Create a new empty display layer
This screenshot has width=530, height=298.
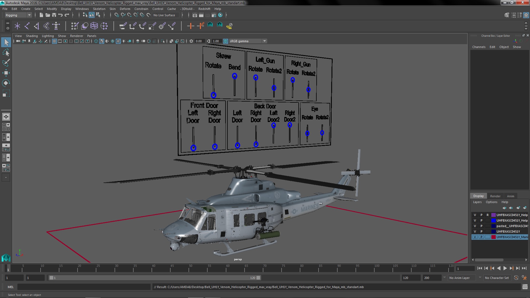point(518,208)
